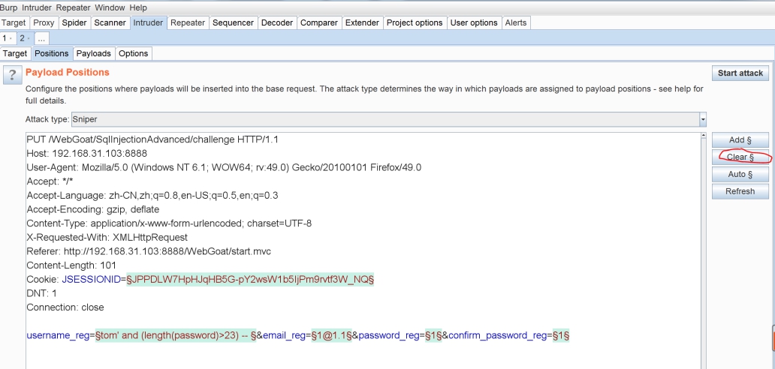Switch to the Options sub-tab

(x=134, y=53)
